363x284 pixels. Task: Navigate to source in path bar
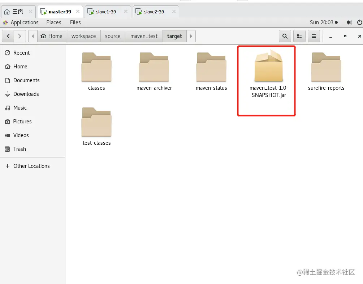[113, 36]
